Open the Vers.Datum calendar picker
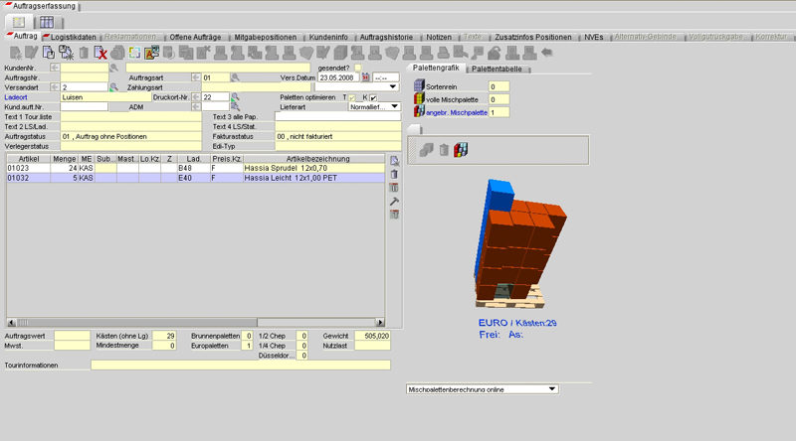The width and height of the screenshot is (796, 441). [365, 77]
